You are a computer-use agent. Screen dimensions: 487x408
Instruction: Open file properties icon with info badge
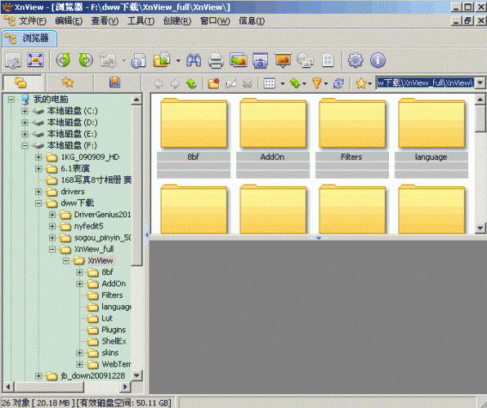point(139,60)
